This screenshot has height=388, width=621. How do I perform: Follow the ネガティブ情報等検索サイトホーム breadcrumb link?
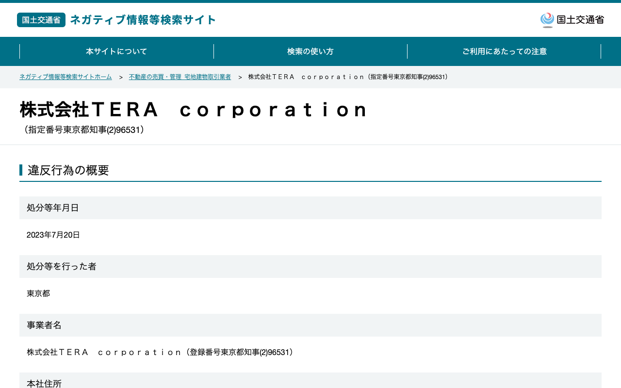[x=65, y=77]
